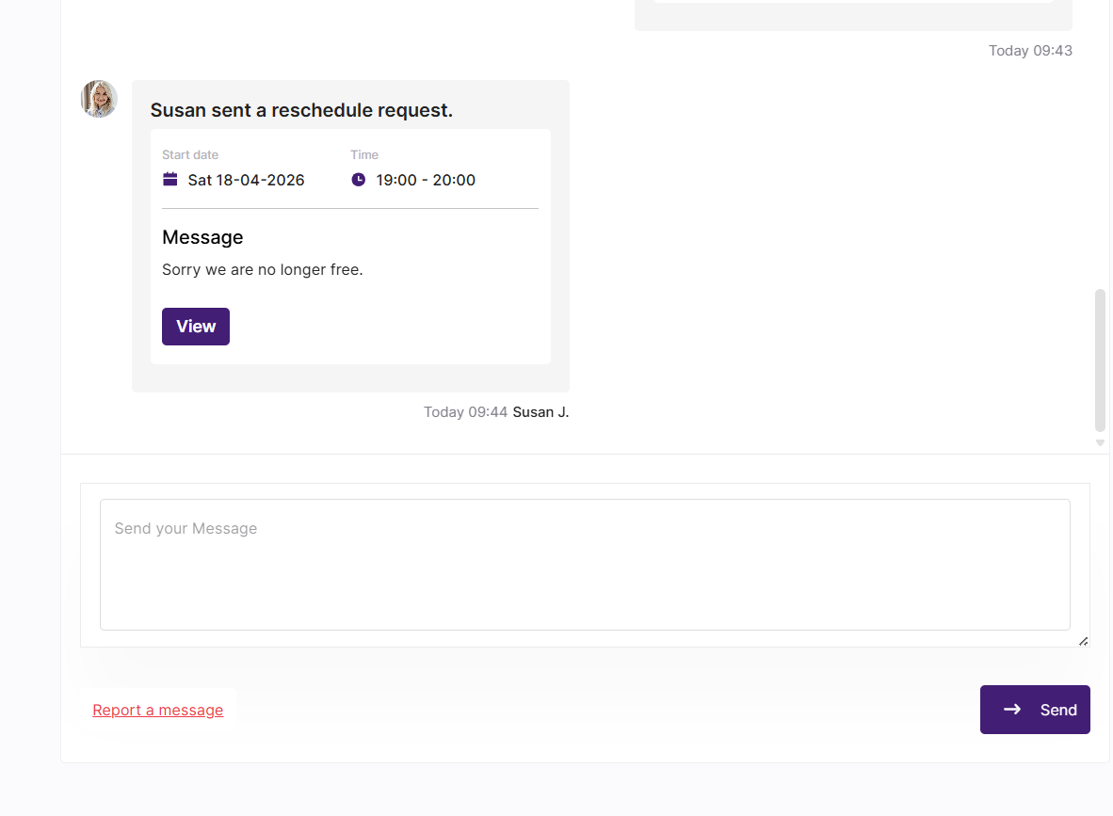
Task: Open the Report a message link
Action: coord(158,710)
